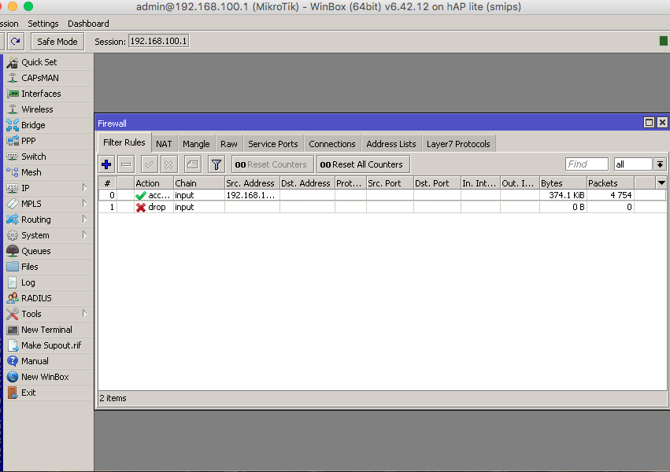Click the 192.168.1... source address cell
The height and width of the screenshot is (472, 670).
coord(252,195)
